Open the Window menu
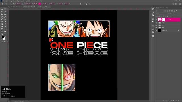 [x=36, y=1]
